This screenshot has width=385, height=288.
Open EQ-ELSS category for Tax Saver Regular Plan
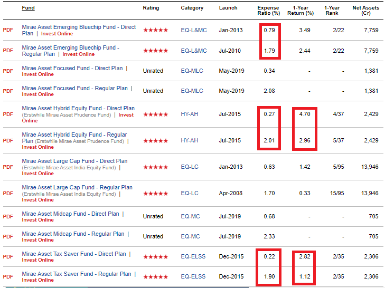pos(193,277)
